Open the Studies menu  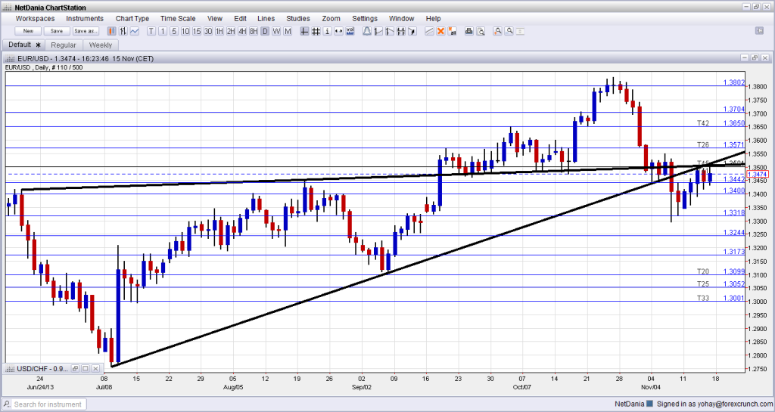coord(298,18)
